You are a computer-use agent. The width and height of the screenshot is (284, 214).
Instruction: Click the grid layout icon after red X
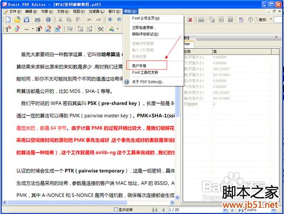(201, 20)
